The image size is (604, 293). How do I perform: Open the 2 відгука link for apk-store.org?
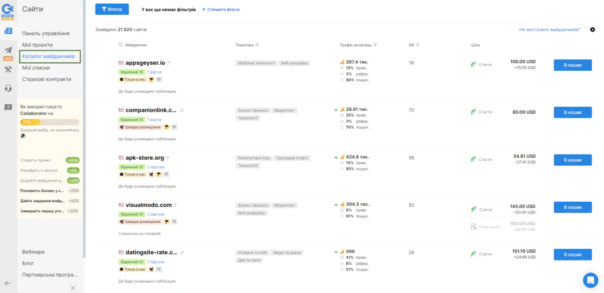pyautogui.click(x=156, y=167)
